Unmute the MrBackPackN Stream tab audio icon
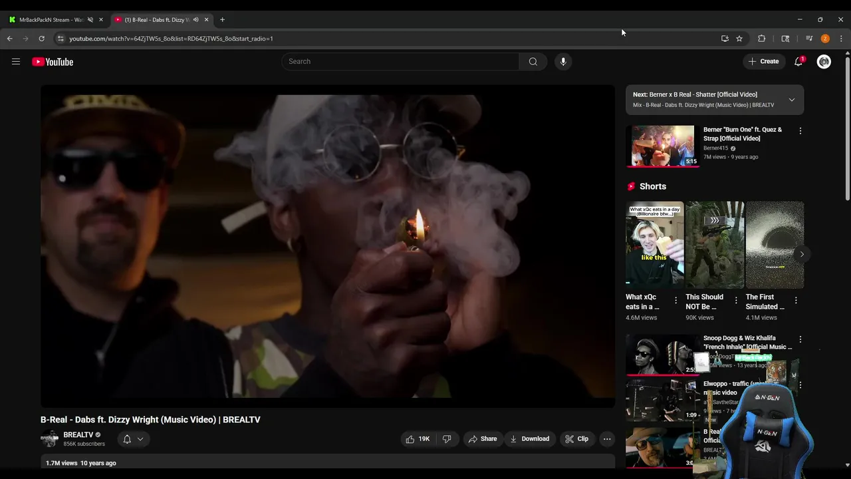The width and height of the screenshot is (851, 479). (x=90, y=19)
